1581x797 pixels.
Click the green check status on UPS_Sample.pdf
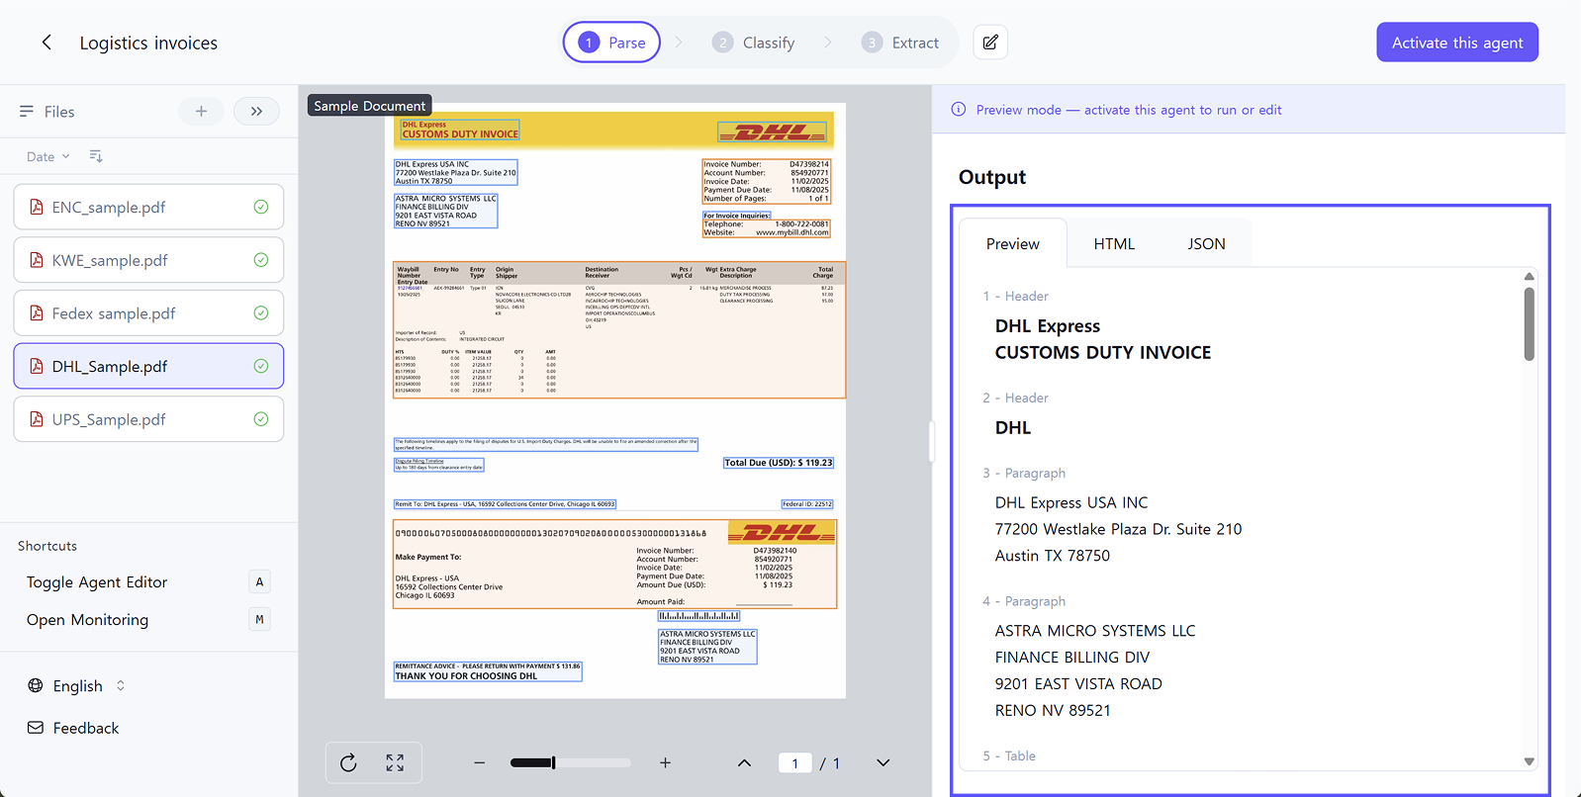pyautogui.click(x=261, y=419)
